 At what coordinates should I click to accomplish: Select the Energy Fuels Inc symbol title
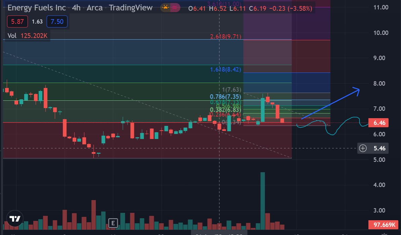click(37, 8)
